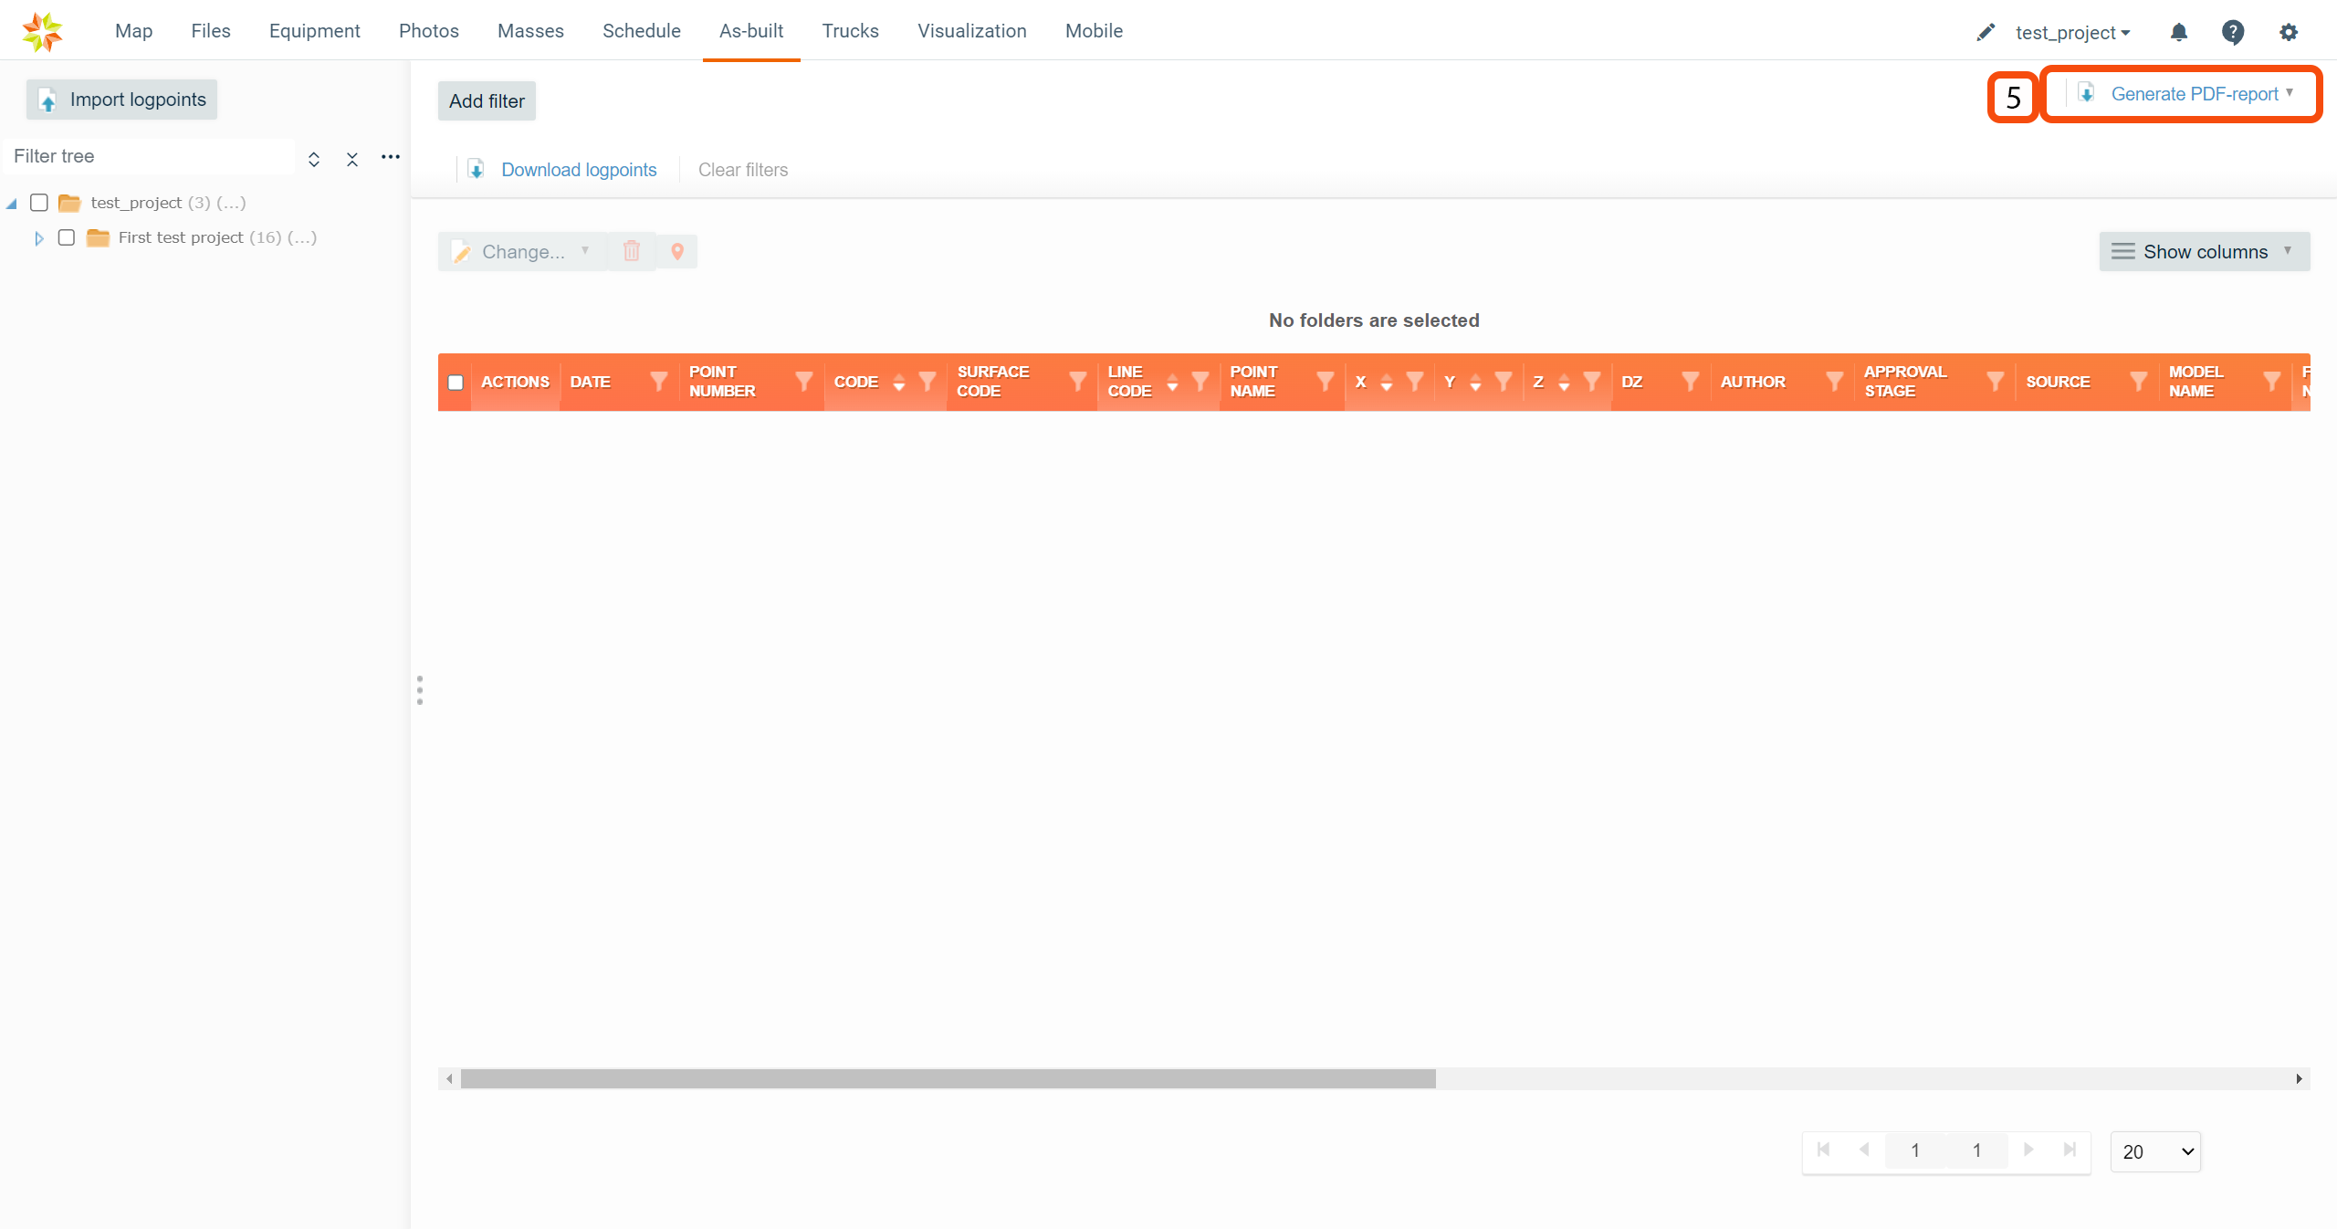Collapse all tree nodes icon
This screenshot has width=2337, height=1229.
click(351, 159)
